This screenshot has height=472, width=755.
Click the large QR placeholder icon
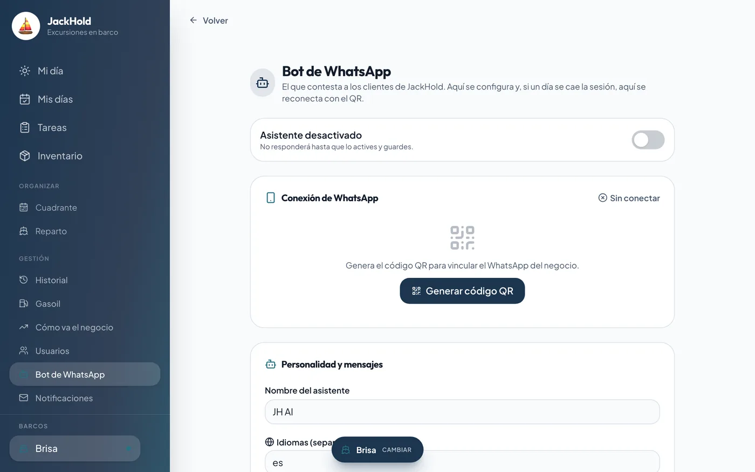[x=462, y=238]
